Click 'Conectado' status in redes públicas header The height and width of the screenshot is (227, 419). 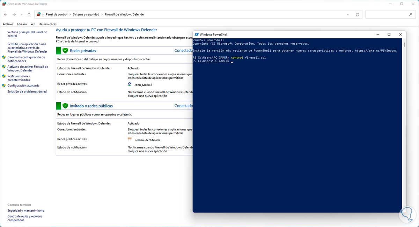[183, 106]
